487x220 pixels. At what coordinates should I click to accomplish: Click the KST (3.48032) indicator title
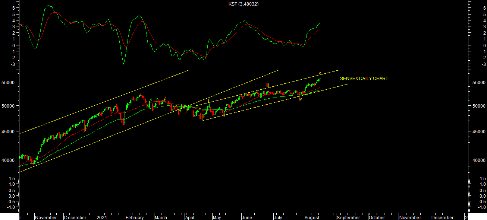243,4
